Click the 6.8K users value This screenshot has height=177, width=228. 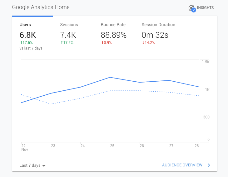click(x=28, y=35)
